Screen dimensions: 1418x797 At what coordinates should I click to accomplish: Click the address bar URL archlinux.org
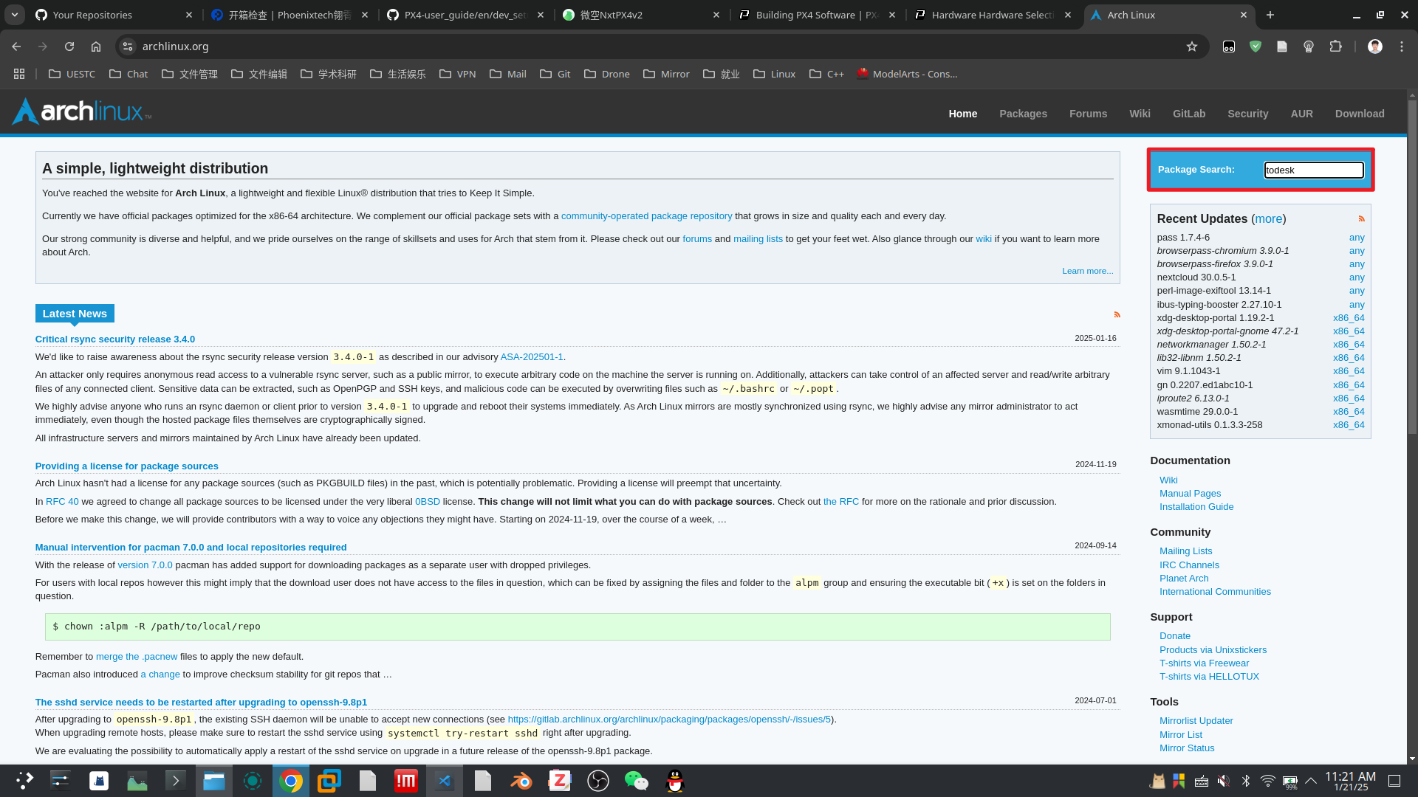tap(175, 46)
